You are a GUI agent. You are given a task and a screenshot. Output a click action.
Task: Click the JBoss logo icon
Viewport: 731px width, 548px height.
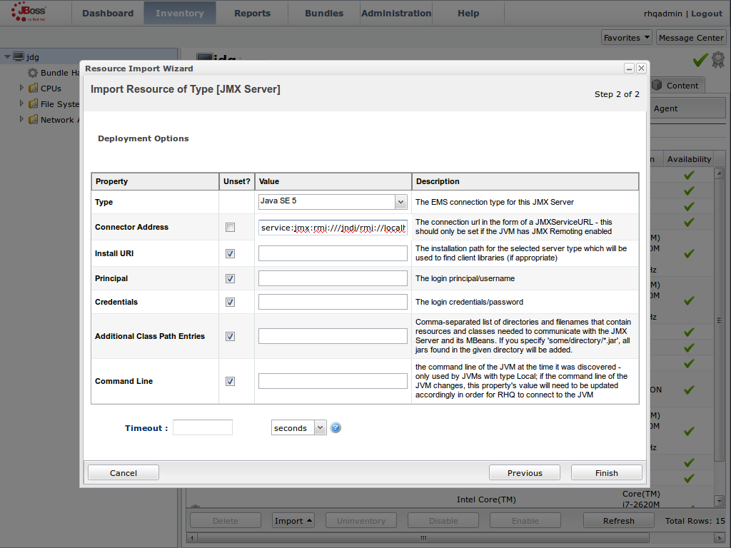29,12
